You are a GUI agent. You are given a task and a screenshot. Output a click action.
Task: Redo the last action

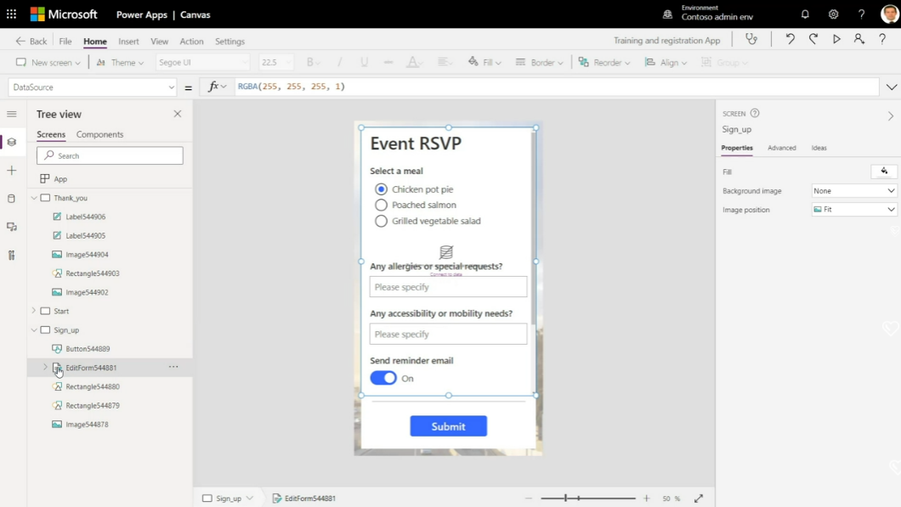pos(813,39)
